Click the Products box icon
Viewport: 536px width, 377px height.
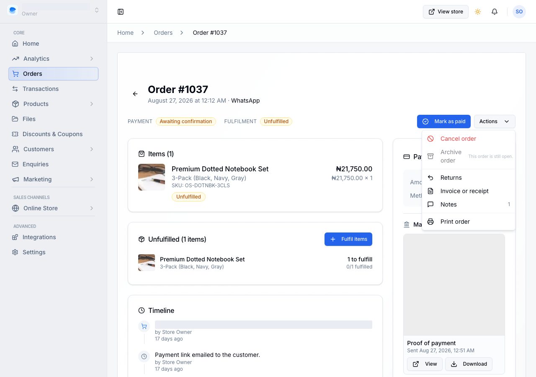pyautogui.click(x=15, y=104)
